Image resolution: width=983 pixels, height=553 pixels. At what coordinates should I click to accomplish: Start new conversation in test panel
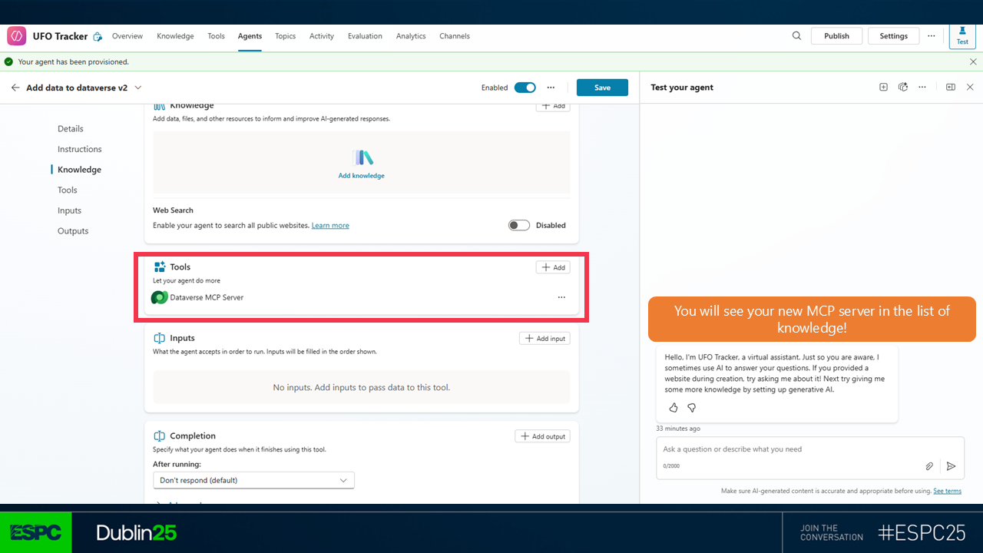click(x=883, y=88)
